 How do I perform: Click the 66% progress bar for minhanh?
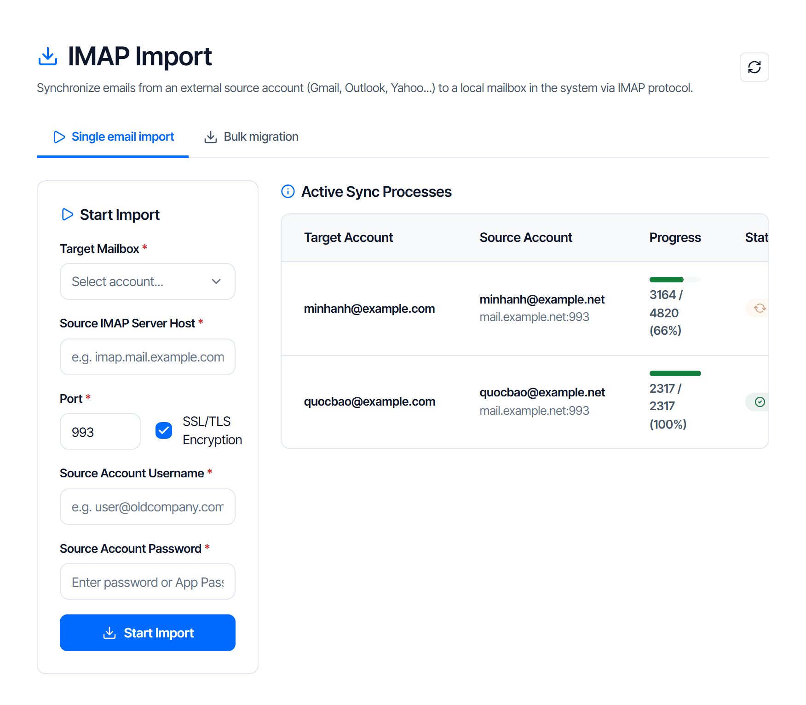675,280
